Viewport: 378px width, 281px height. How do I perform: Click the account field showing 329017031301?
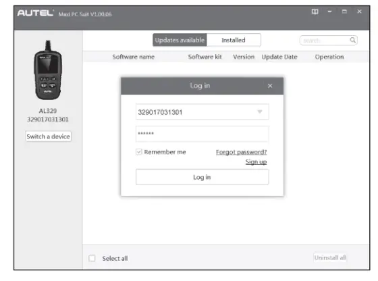(x=202, y=112)
